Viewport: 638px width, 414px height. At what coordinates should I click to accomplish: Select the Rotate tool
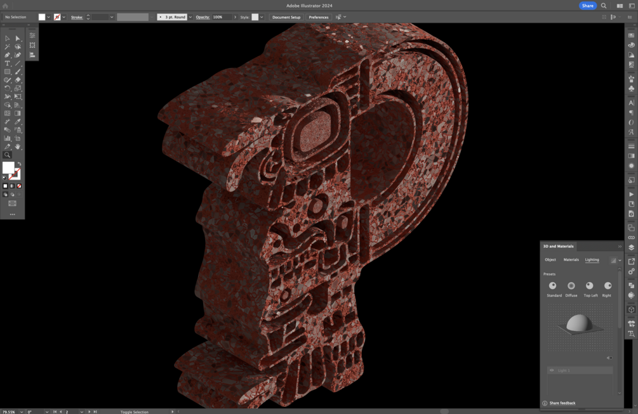click(8, 88)
